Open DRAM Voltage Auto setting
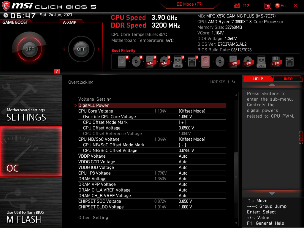304x228 pixels. pos(183,178)
